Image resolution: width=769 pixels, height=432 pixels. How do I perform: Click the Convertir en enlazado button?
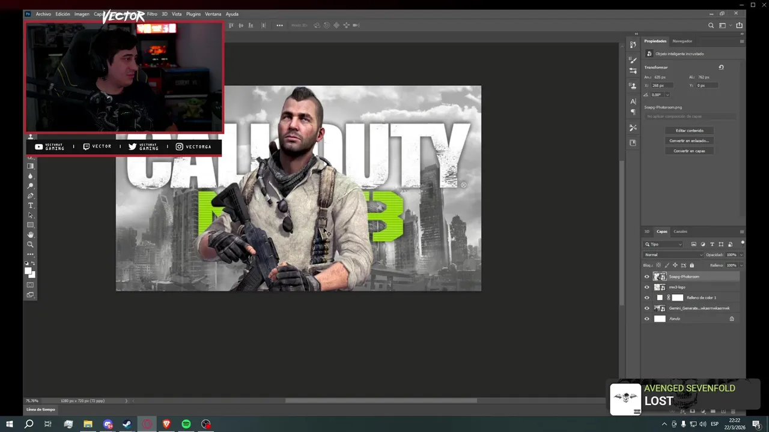coord(689,140)
